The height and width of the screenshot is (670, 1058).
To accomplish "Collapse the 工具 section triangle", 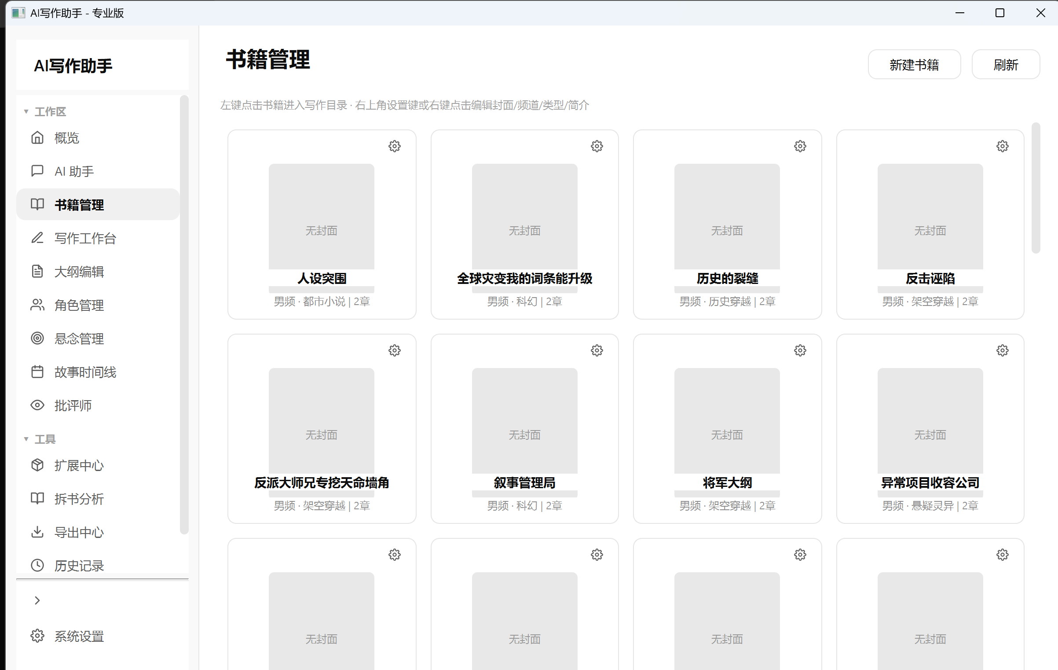I will [26, 439].
